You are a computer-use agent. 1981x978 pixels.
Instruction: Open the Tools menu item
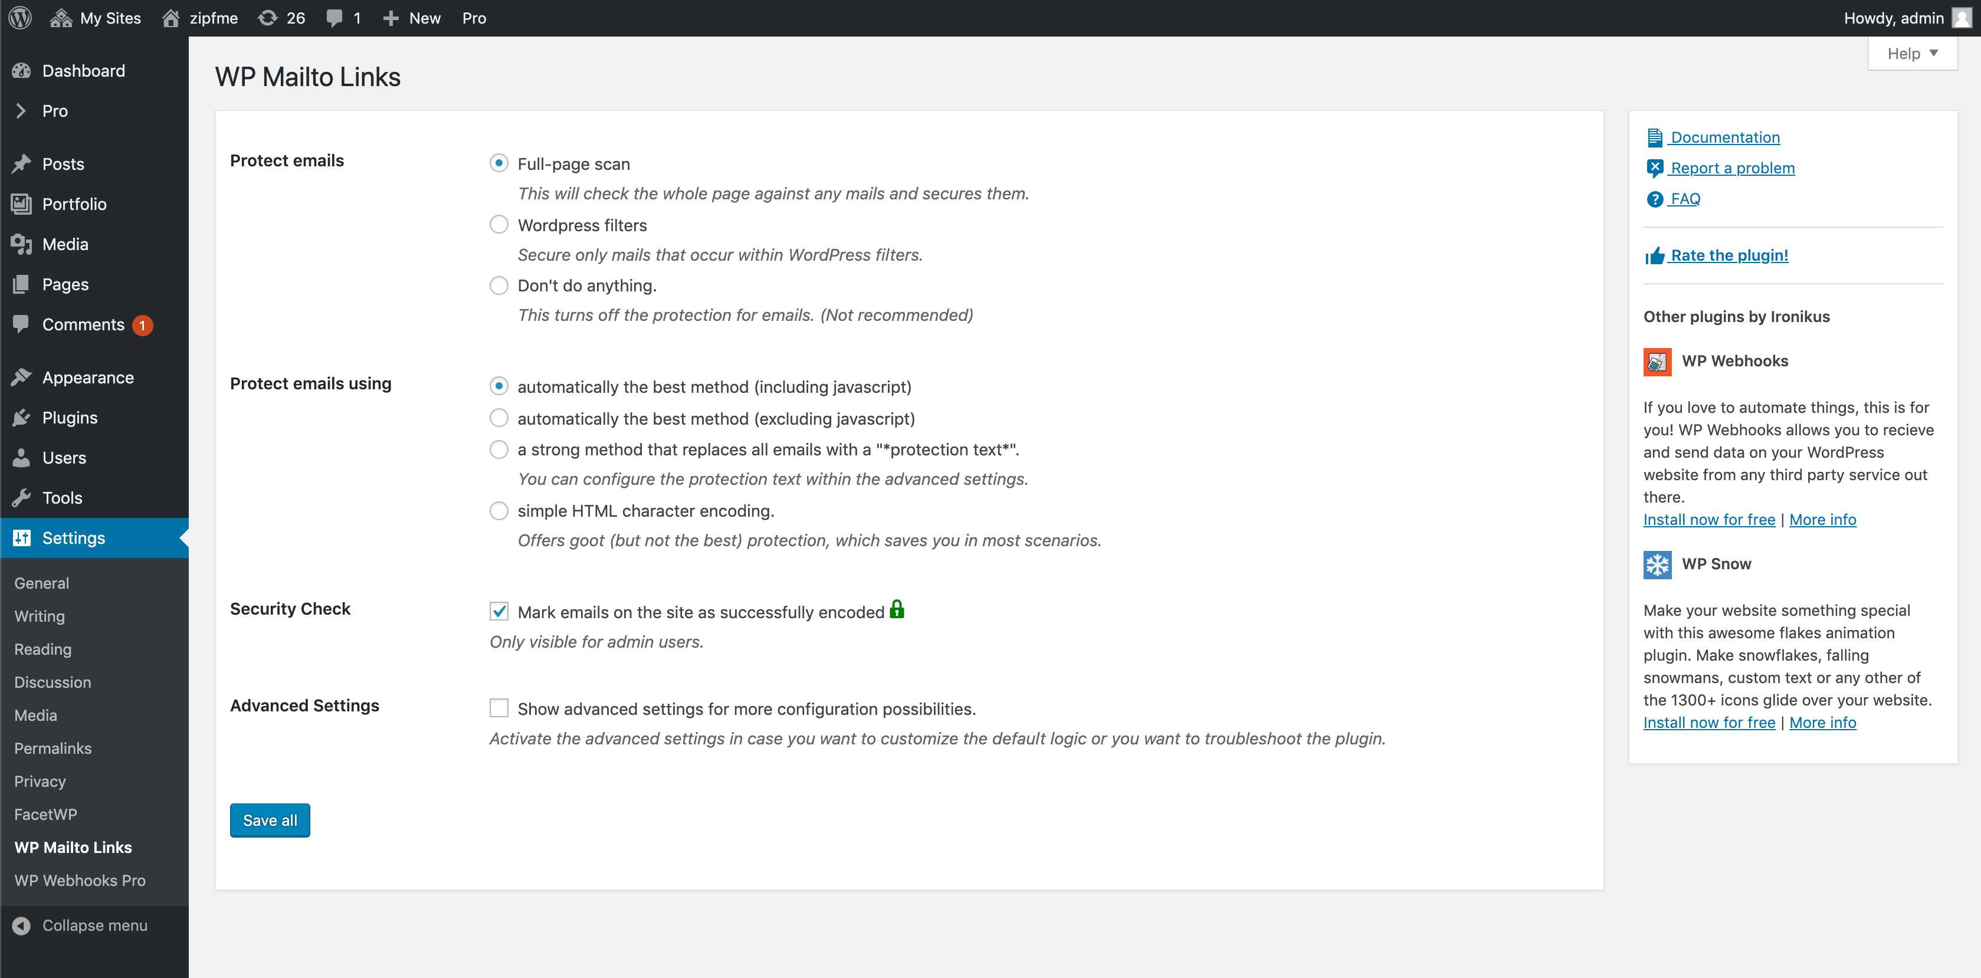click(62, 497)
